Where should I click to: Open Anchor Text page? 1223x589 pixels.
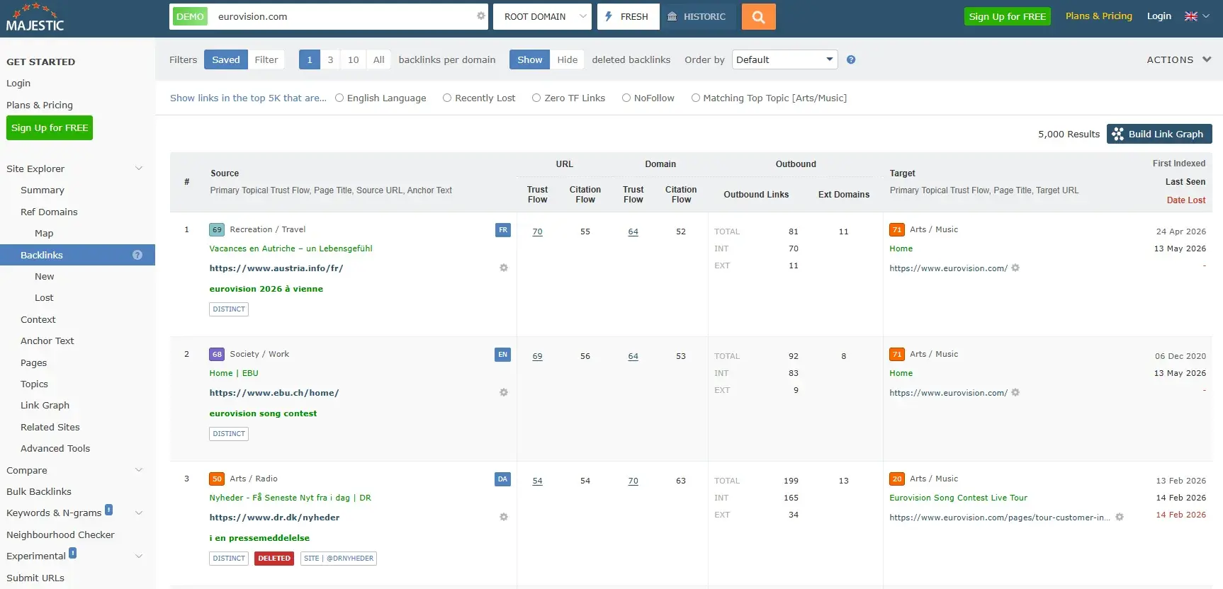(47, 341)
